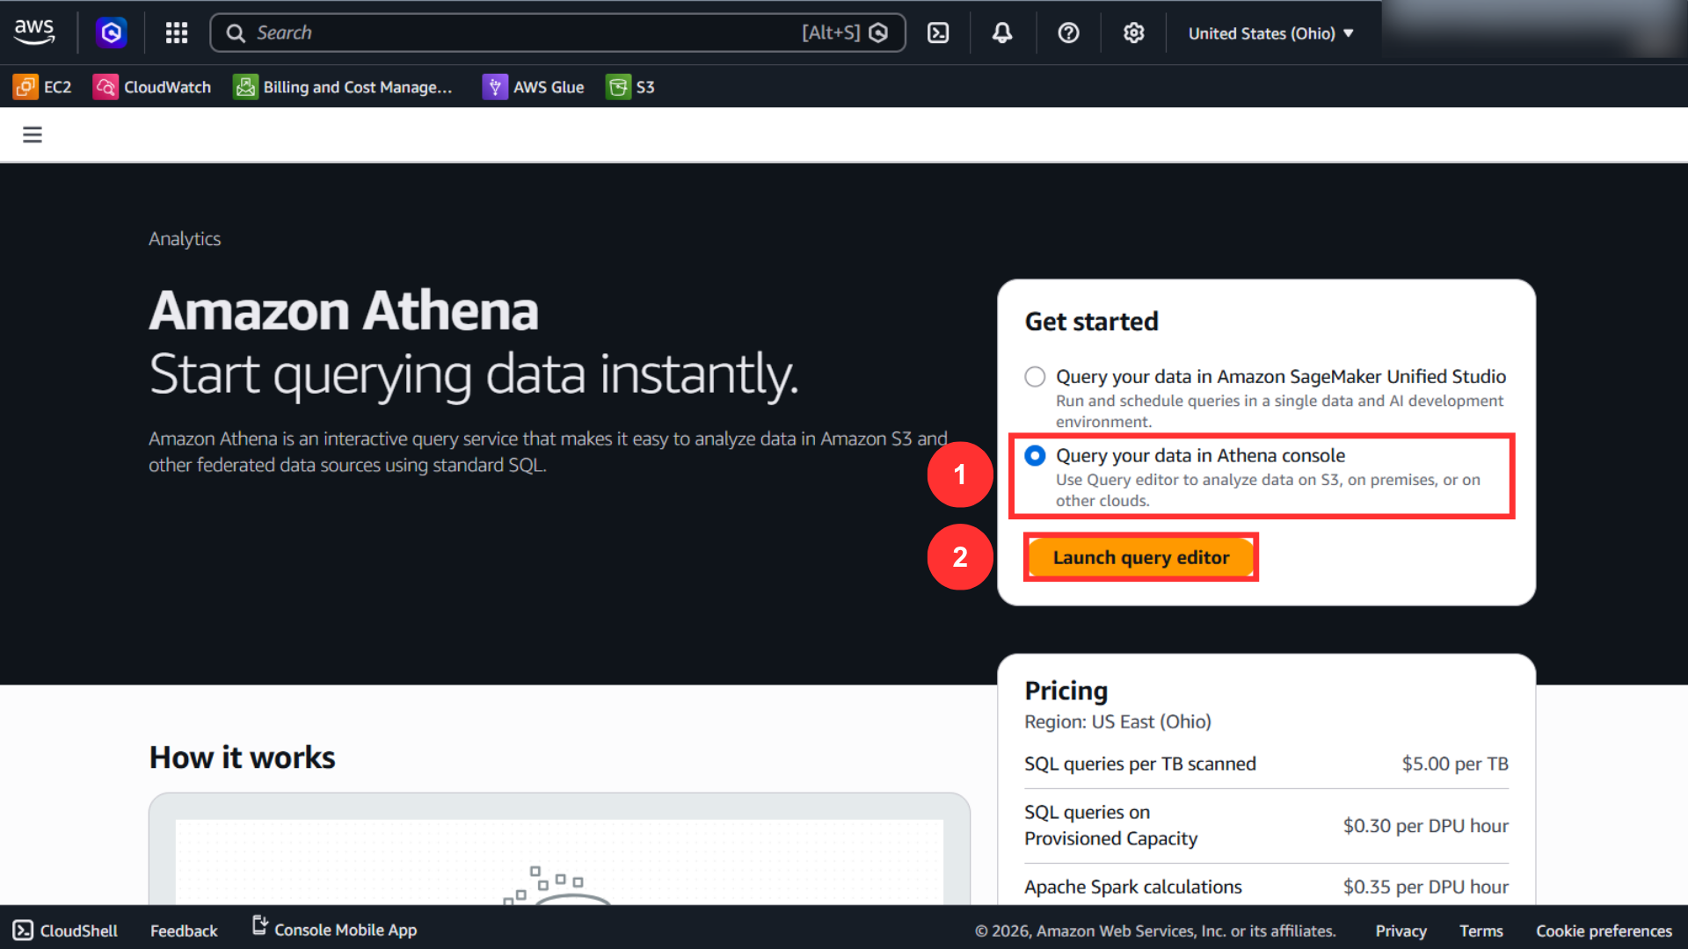Click the Console Mobile App icon
Viewport: 1688px width, 949px height.
click(x=259, y=925)
